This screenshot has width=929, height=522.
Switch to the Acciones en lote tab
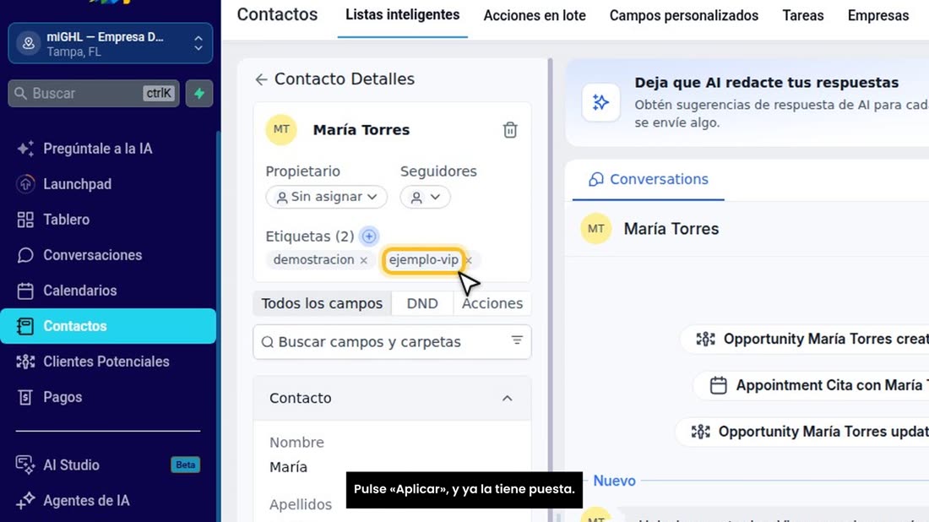click(535, 15)
